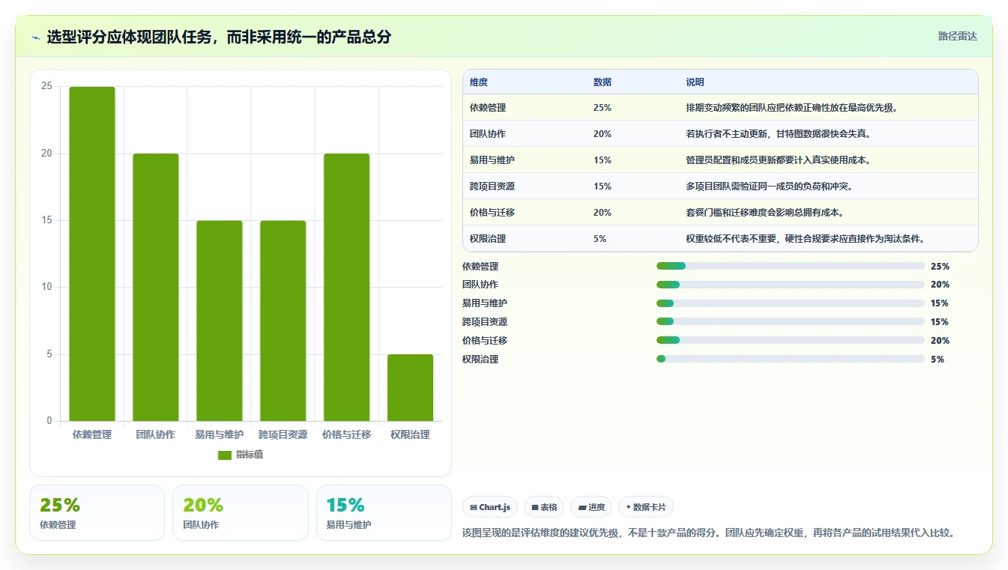Click the 价格与迁移 progress bar
The width and height of the screenshot is (1008, 570).
(791, 341)
